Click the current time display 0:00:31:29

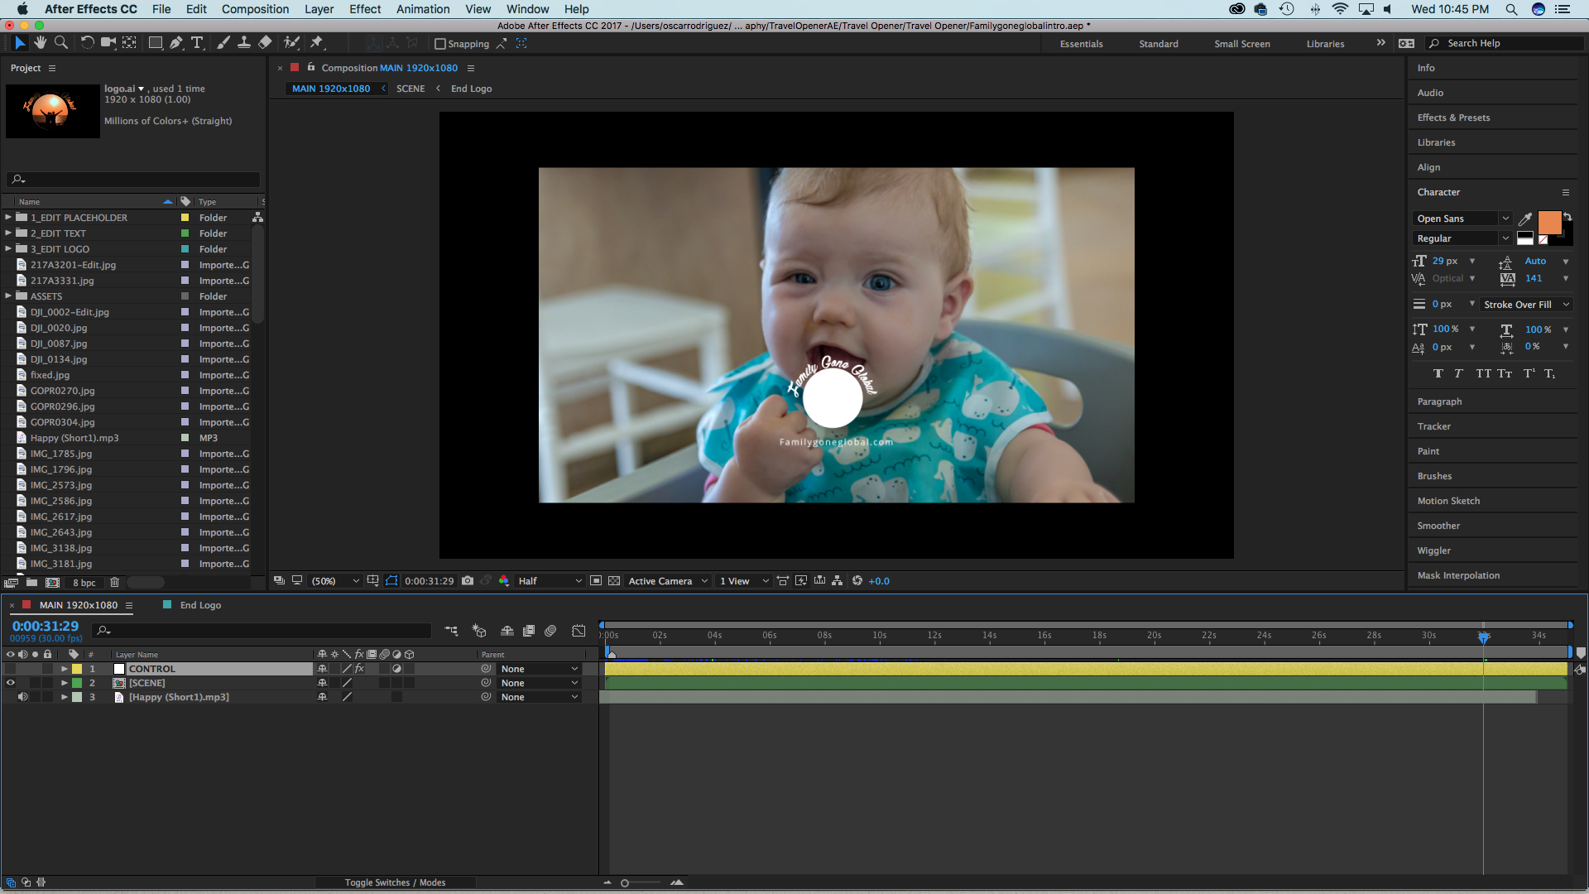pyautogui.click(x=46, y=626)
